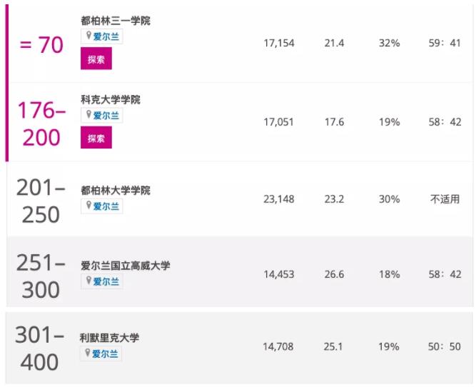Click the 176–200 rank range
This screenshot has width=476, height=387.
(x=41, y=124)
